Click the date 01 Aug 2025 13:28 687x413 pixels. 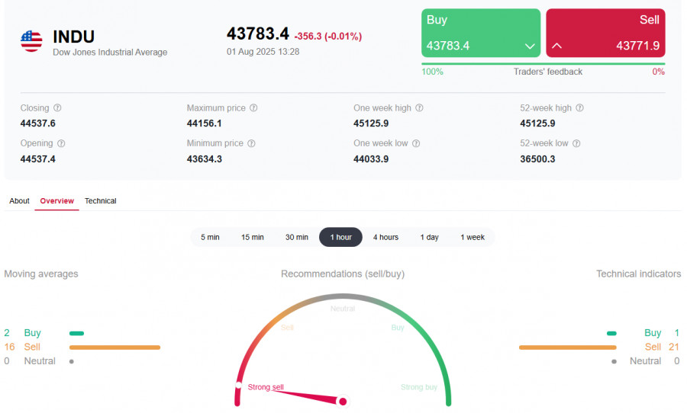click(263, 52)
